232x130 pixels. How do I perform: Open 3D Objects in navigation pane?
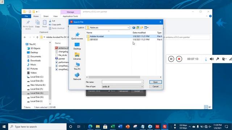pos(34,48)
